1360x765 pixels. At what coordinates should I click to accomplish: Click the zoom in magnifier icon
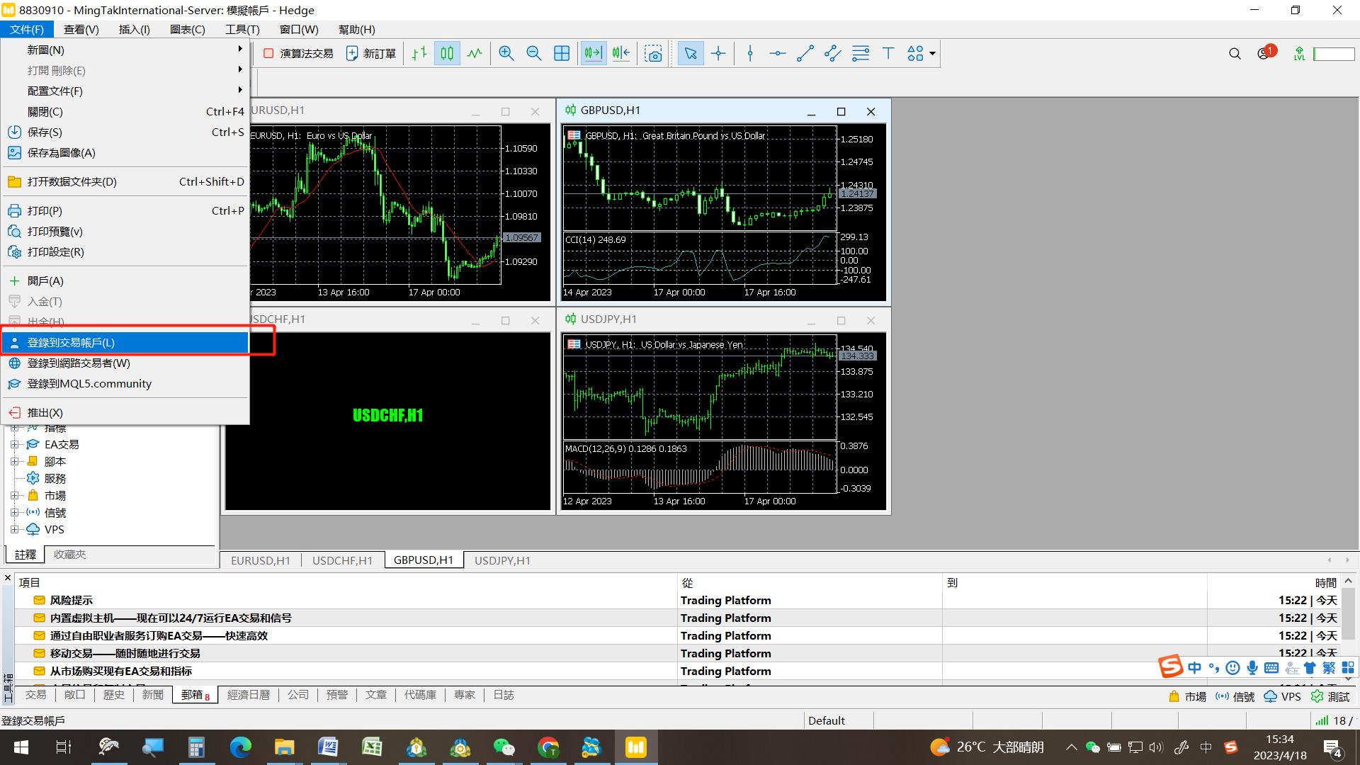click(x=506, y=54)
